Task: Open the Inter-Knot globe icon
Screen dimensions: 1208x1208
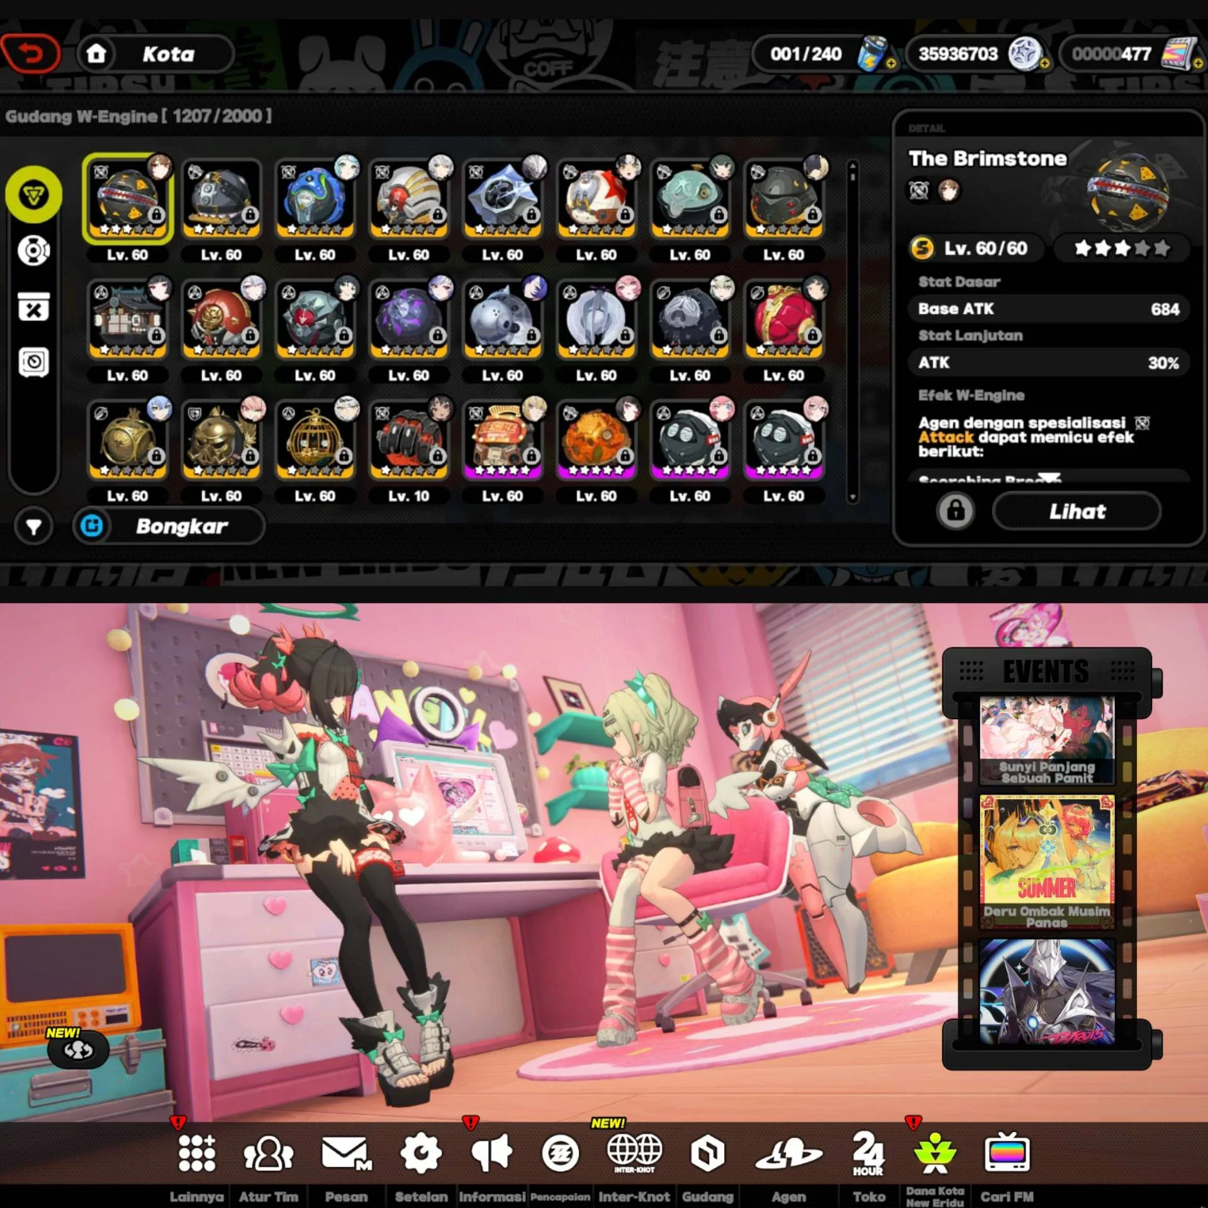Action: (634, 1153)
